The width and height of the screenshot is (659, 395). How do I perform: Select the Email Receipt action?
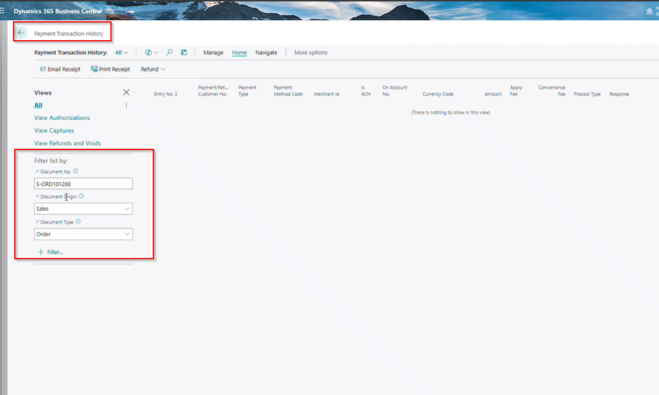pyautogui.click(x=59, y=69)
